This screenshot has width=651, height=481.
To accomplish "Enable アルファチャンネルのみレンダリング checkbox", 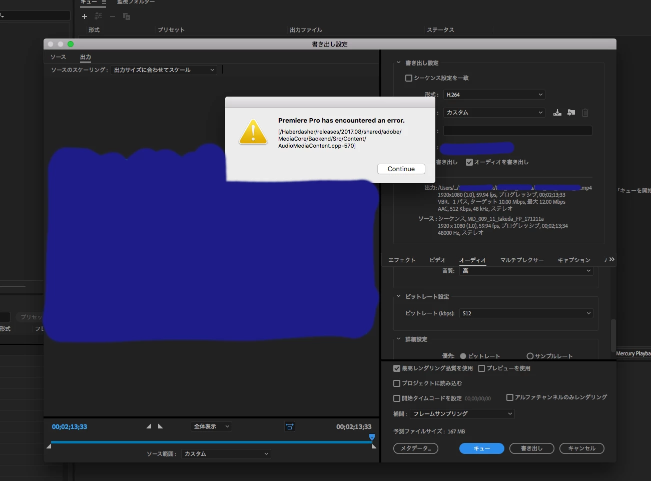I will click(510, 397).
